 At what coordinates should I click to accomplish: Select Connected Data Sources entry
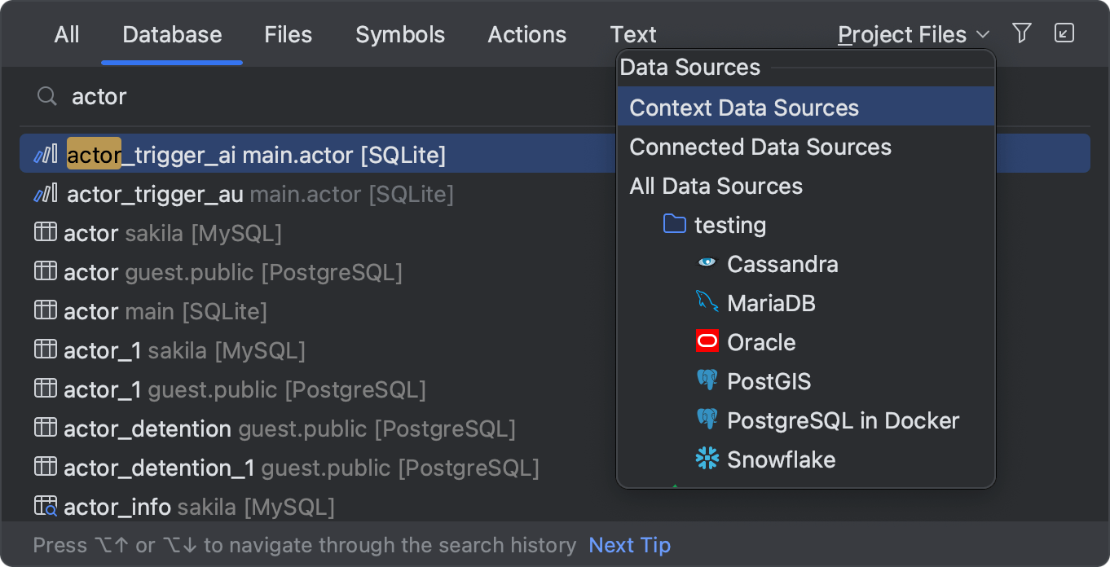760,147
